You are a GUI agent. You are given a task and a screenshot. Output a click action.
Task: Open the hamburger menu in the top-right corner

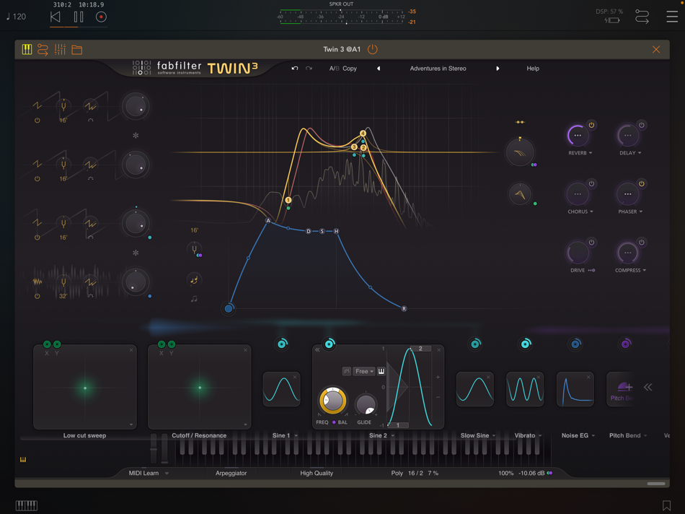click(673, 16)
